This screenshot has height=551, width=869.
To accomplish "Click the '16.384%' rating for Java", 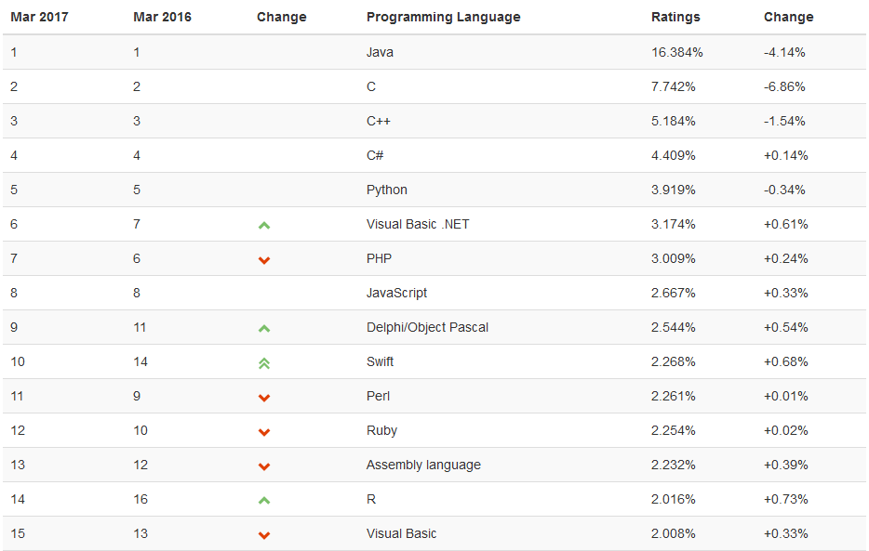I will click(x=677, y=52).
